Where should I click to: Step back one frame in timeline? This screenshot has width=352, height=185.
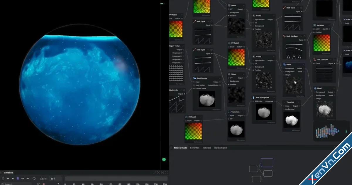tap(13, 179)
